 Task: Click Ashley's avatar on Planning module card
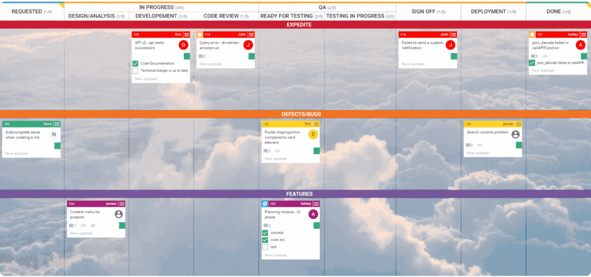coord(313,214)
